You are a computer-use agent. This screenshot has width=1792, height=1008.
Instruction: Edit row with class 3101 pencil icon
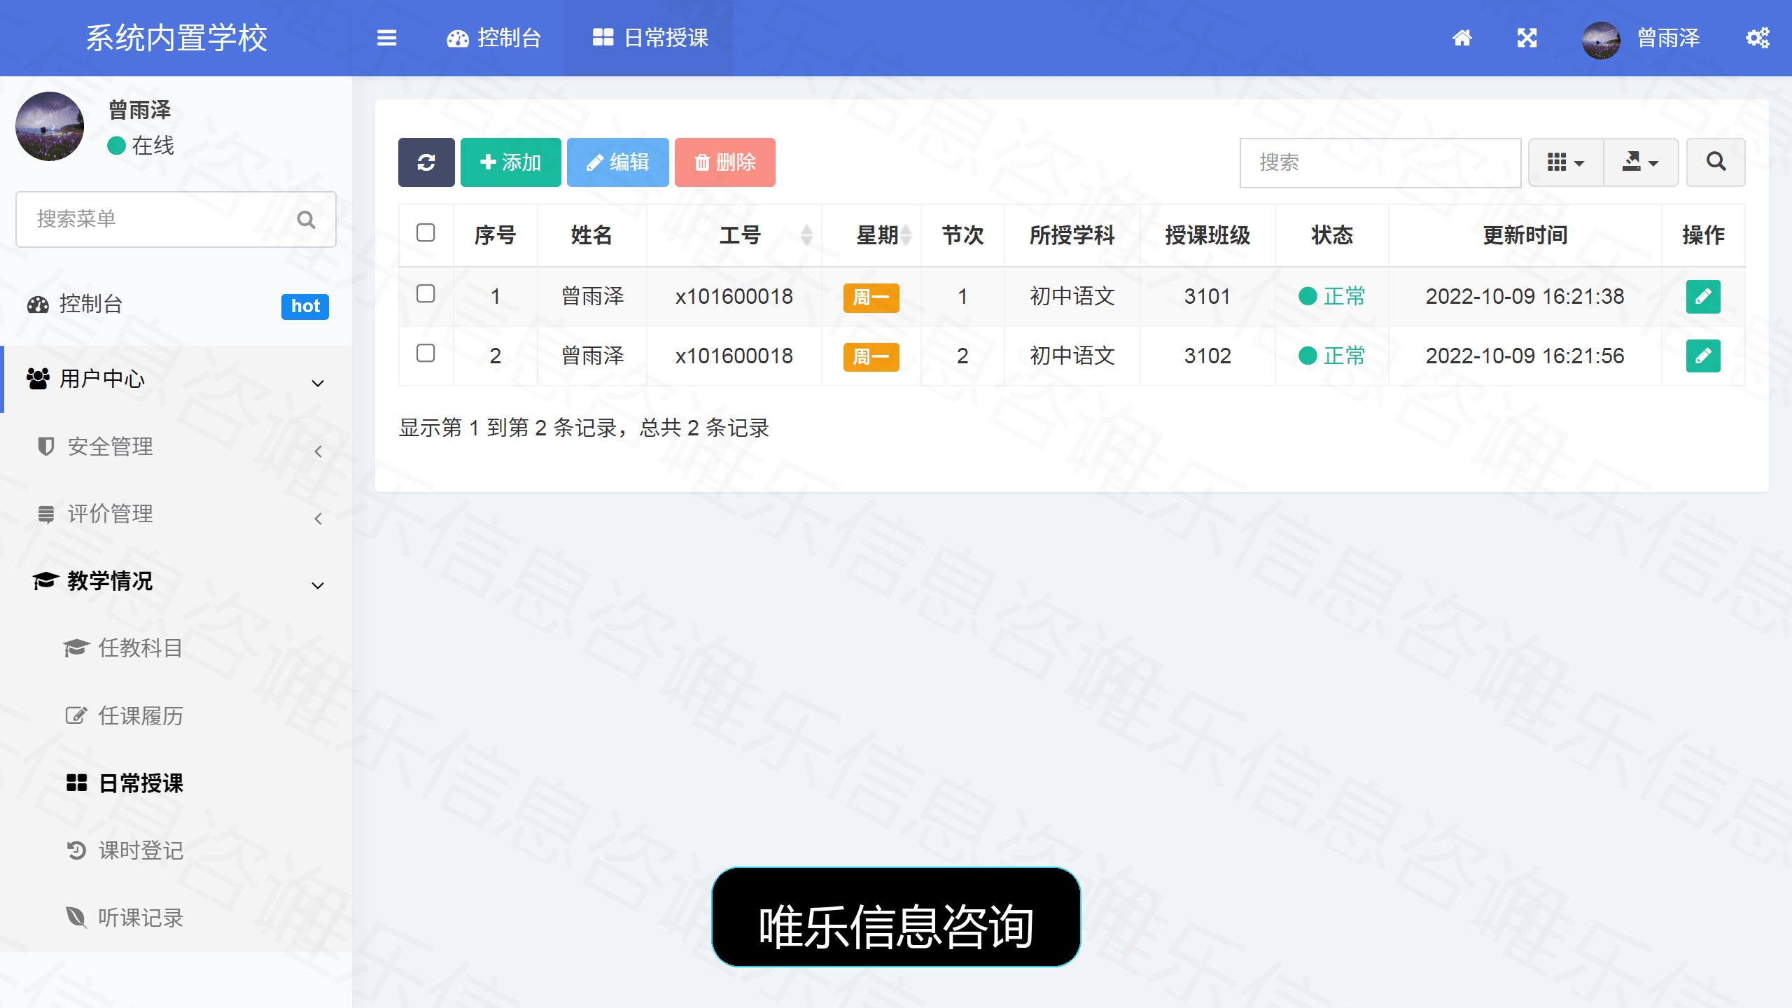pos(1703,296)
